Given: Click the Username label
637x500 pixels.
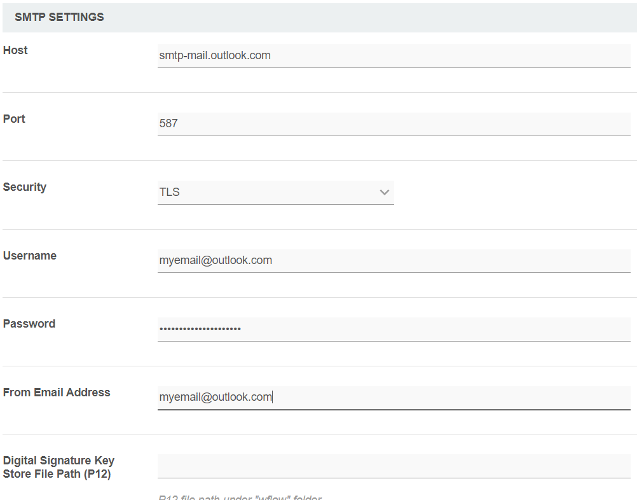Looking at the screenshot, I should click(30, 256).
